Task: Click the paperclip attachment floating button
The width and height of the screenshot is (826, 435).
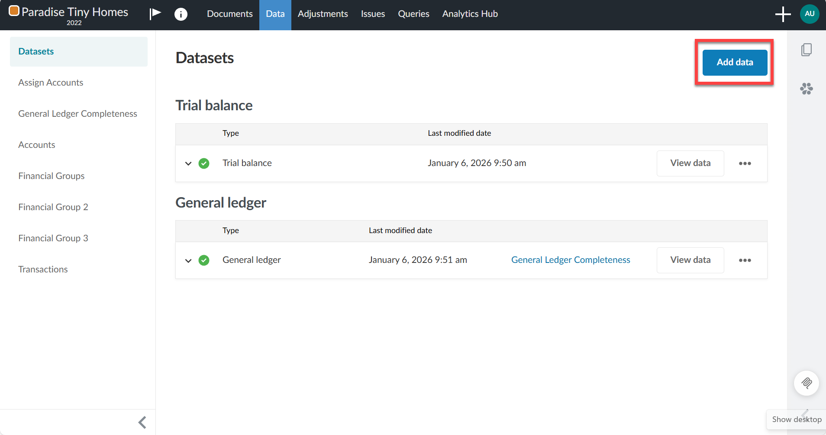Action: [x=806, y=383]
